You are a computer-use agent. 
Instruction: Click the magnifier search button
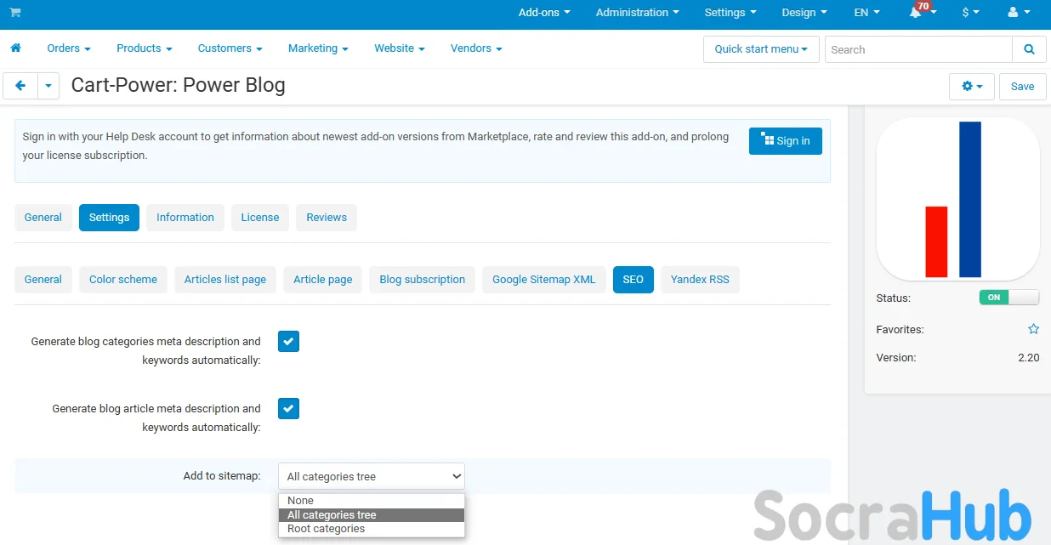(1029, 49)
